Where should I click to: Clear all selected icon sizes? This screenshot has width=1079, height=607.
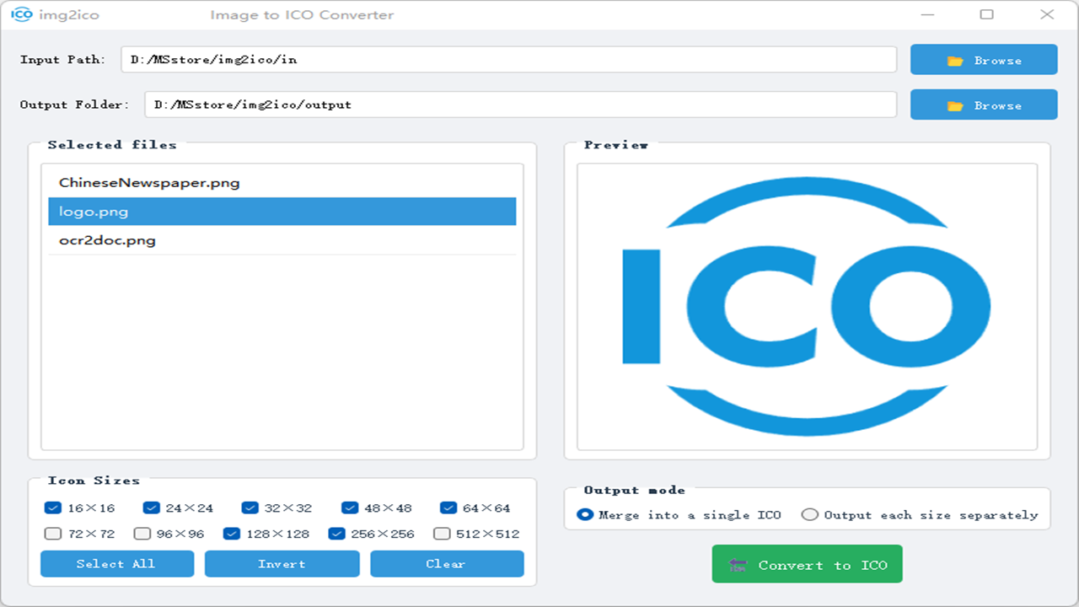pos(447,563)
